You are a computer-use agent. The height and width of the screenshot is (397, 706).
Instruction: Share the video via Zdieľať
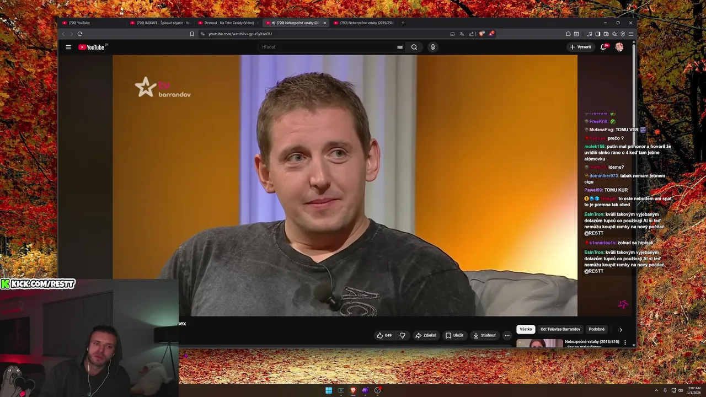click(426, 335)
